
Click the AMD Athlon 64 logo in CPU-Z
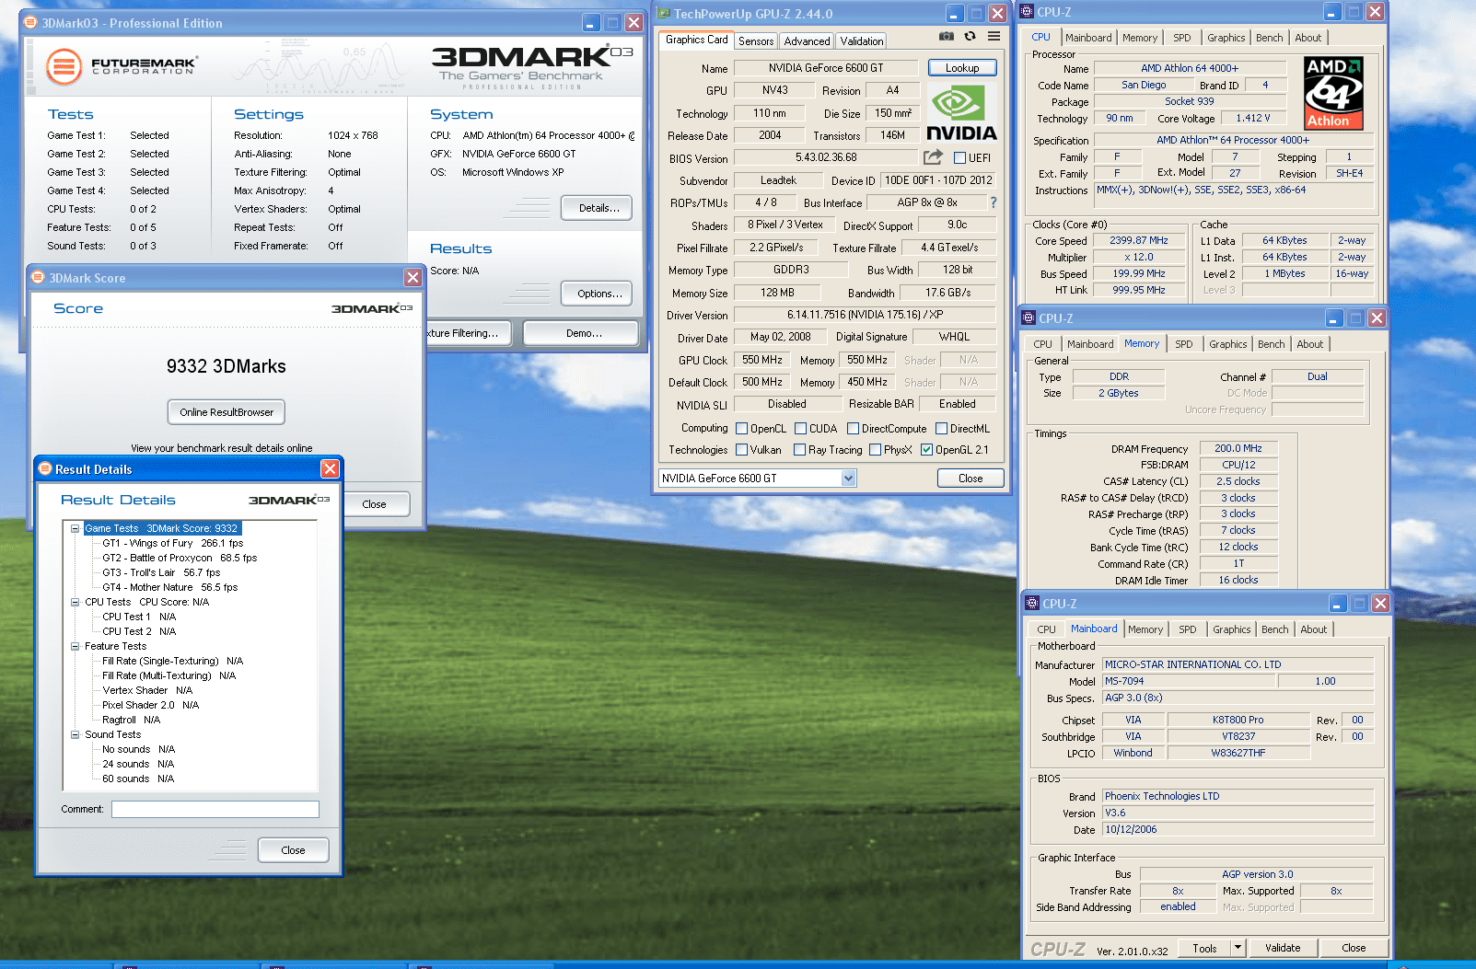(x=1333, y=93)
